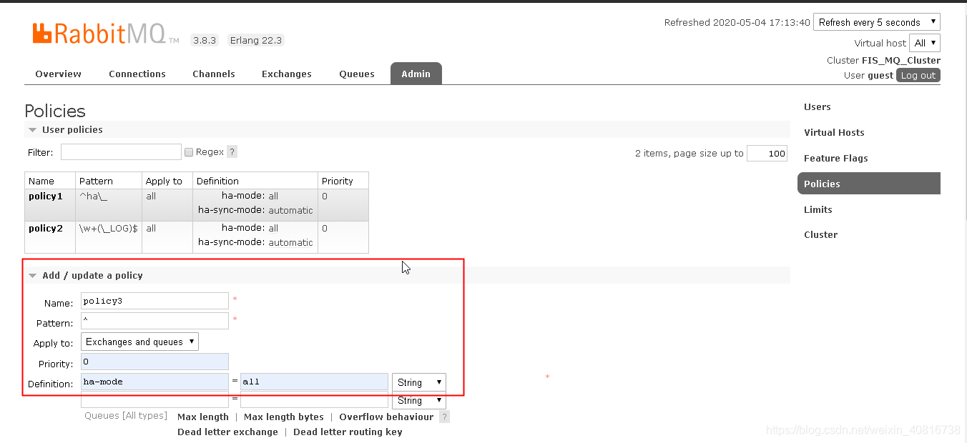The height and width of the screenshot is (443, 967).
Task: Switch to the Connections tab
Action: (x=137, y=74)
